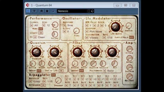Click the Arpeggiator Speedup knob
The height and width of the screenshot is (92, 164).
coord(58,81)
